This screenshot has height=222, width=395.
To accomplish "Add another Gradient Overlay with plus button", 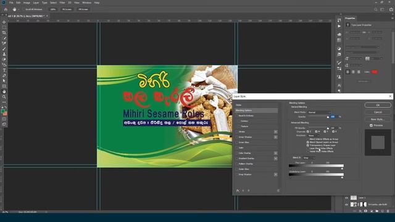I will coord(276,158).
